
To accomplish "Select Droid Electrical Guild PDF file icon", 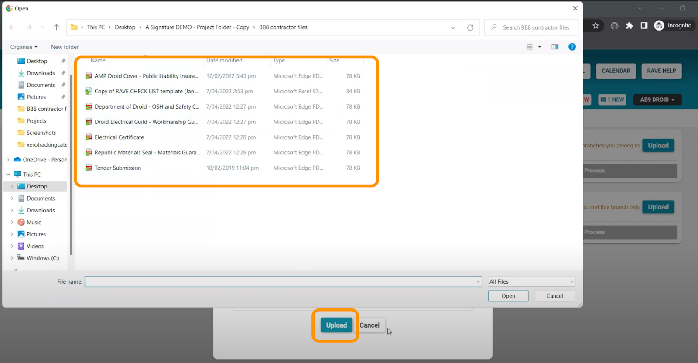I will point(89,122).
